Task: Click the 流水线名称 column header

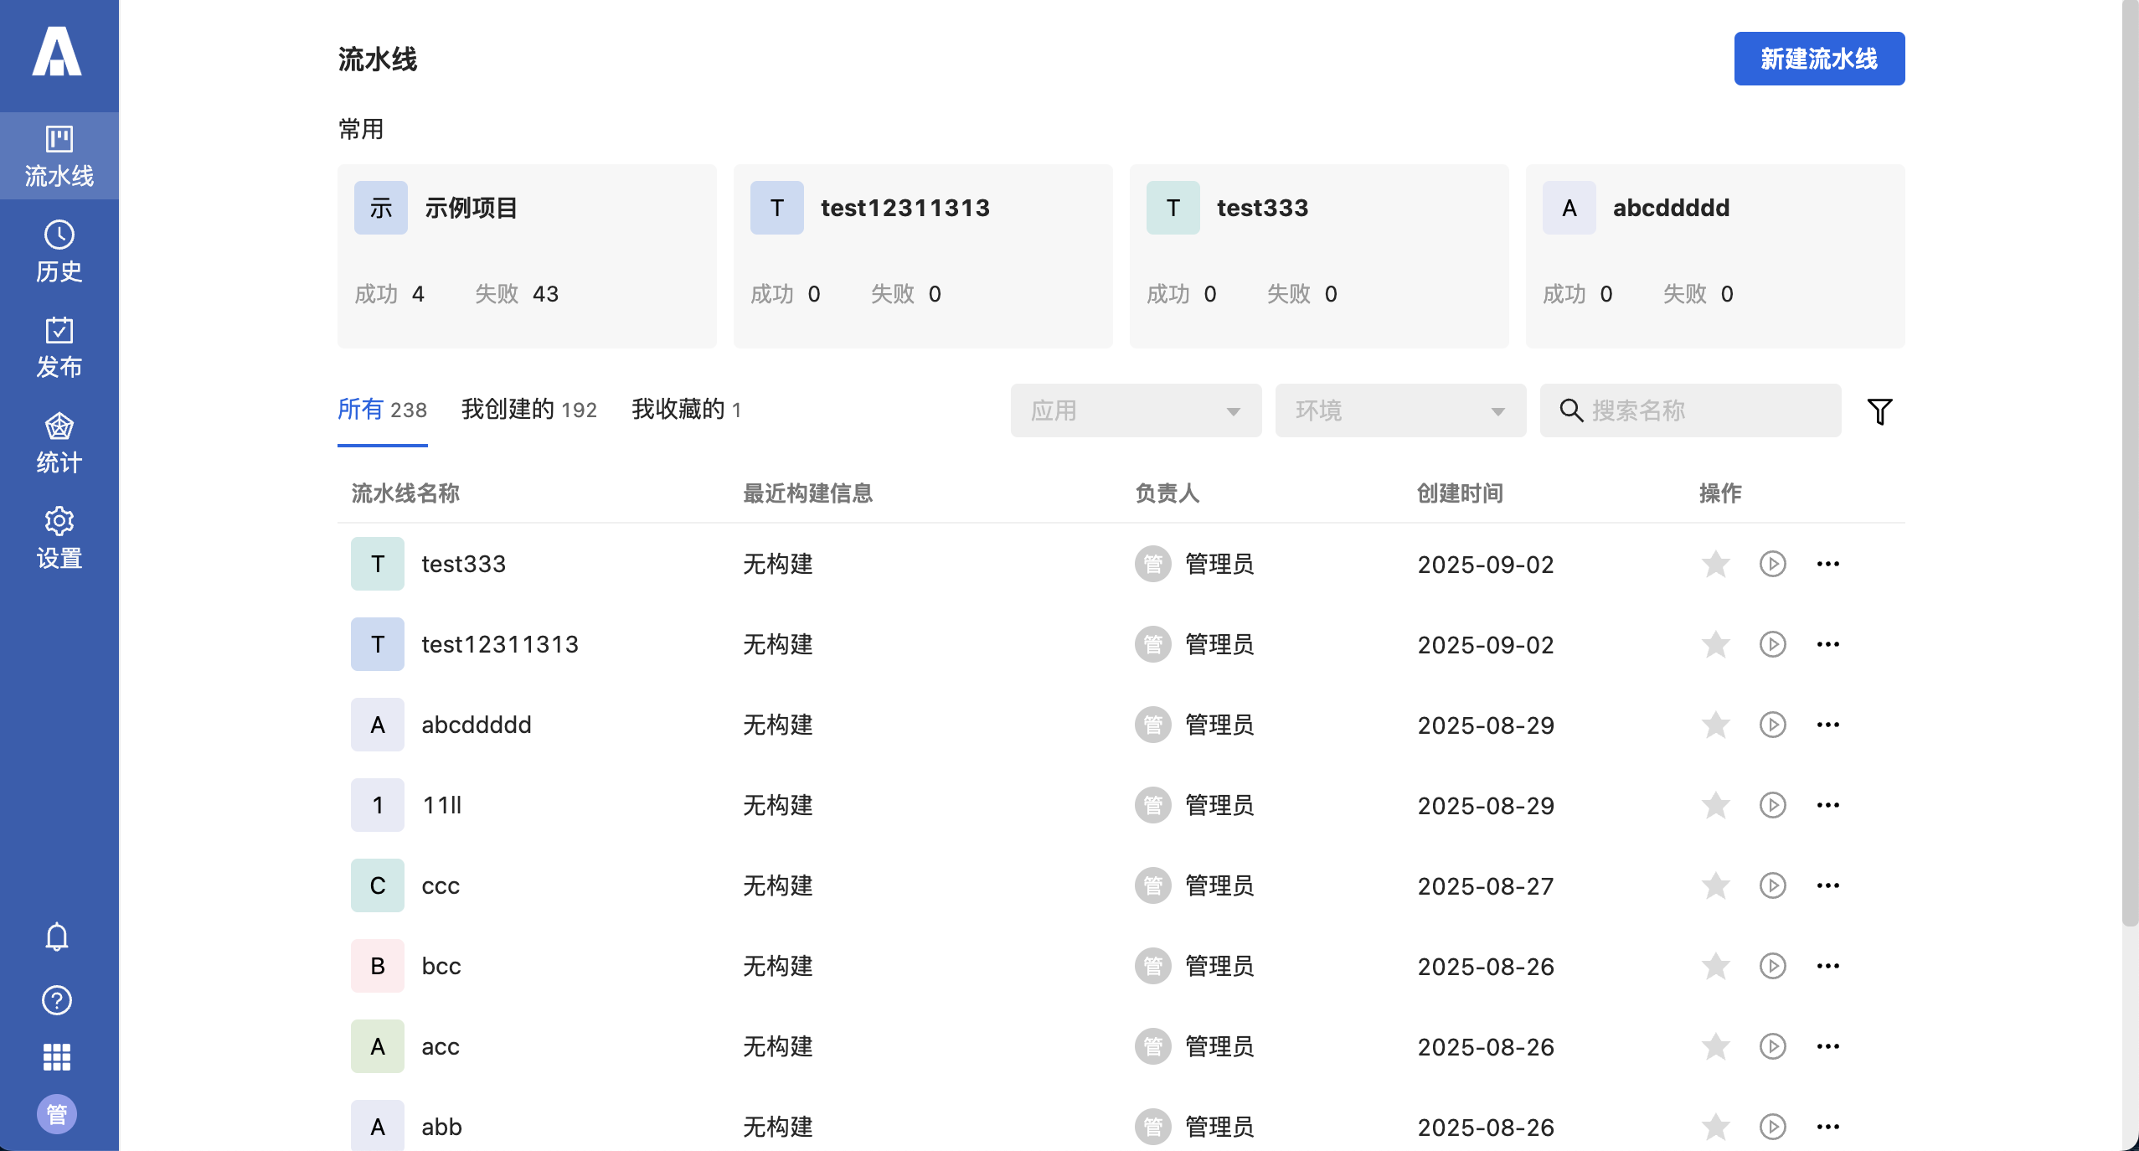Action: click(x=405, y=493)
